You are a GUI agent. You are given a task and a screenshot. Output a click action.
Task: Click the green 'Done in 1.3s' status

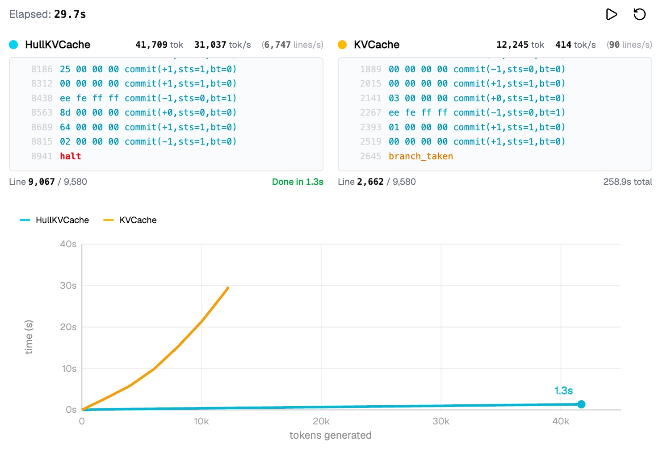point(298,182)
